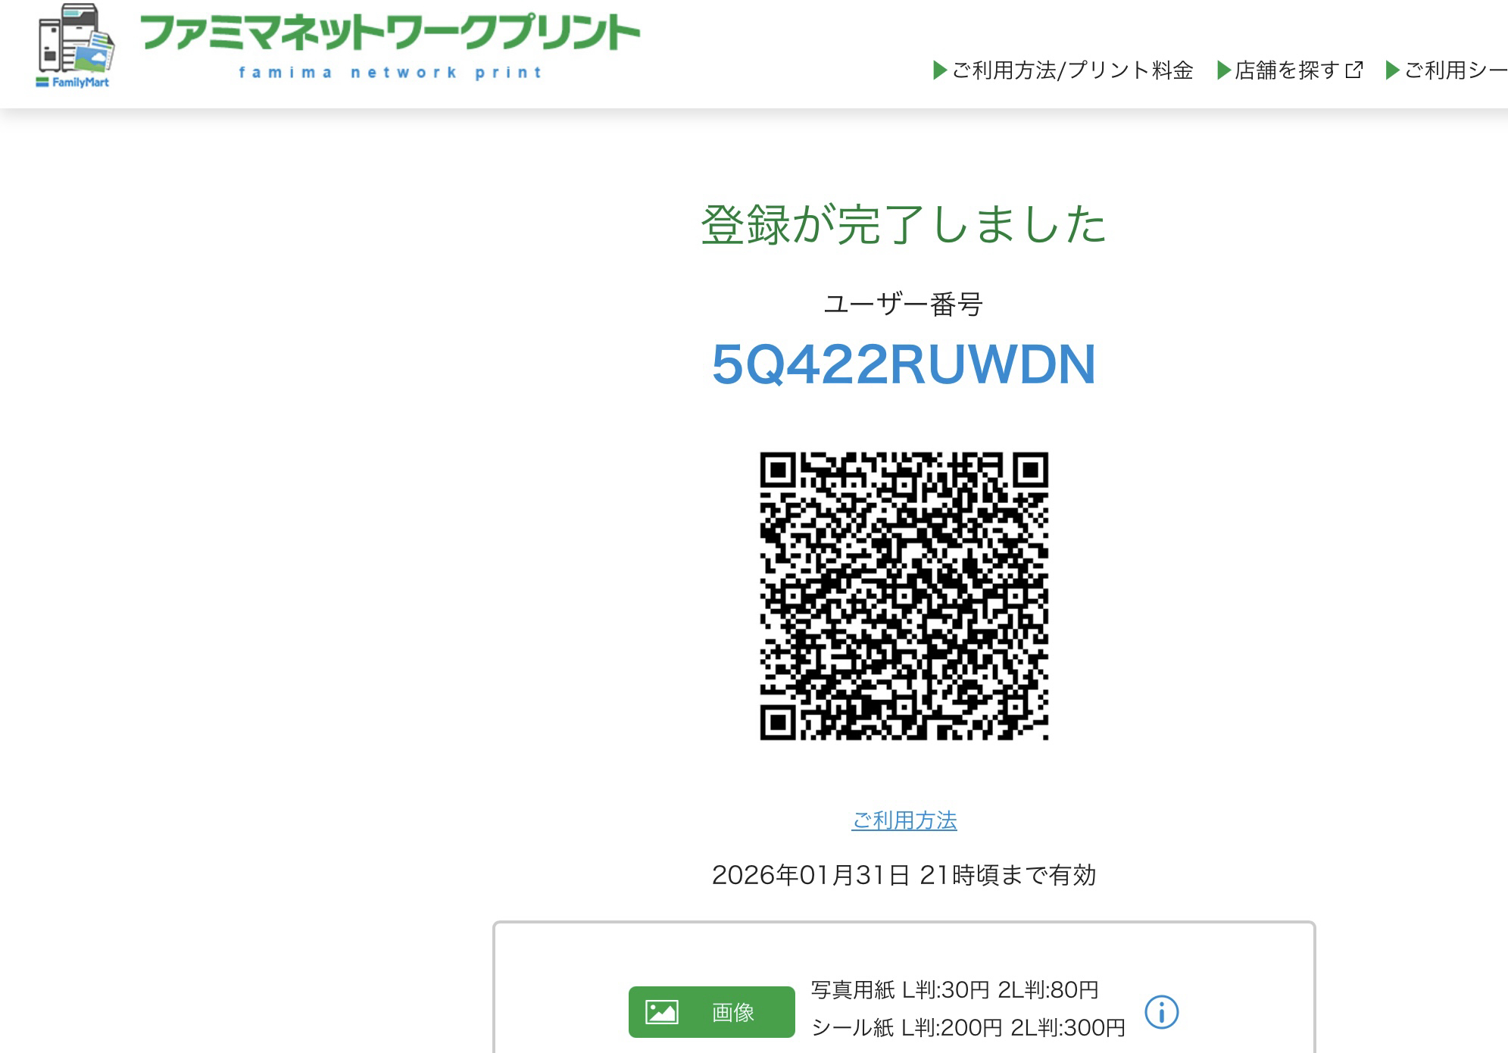Viewport: 1508px width, 1053px height.
Task: Click the FamilyMart printer logo icon
Action: [76, 45]
